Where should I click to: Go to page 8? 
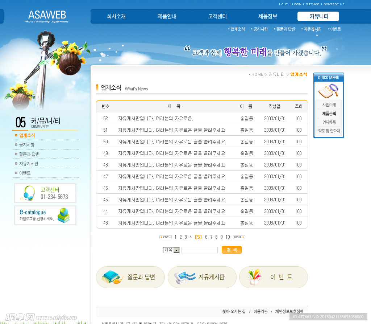(216, 237)
